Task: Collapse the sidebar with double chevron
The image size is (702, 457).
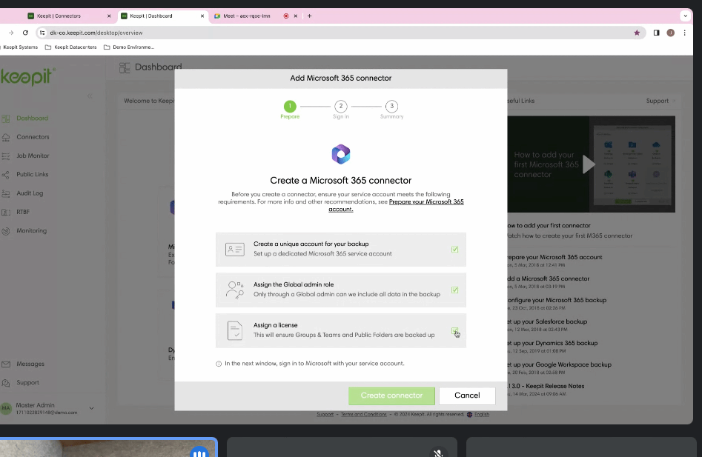Action: [x=90, y=96]
